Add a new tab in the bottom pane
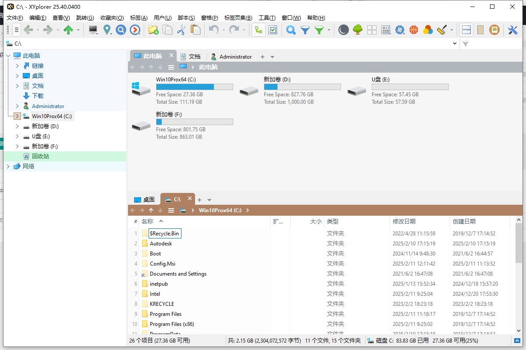The image size is (526, 350). pos(199,199)
